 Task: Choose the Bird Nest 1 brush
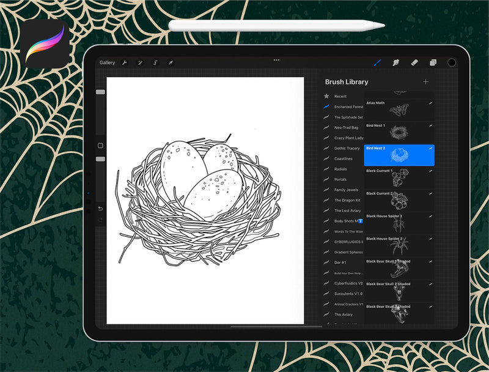(x=399, y=132)
